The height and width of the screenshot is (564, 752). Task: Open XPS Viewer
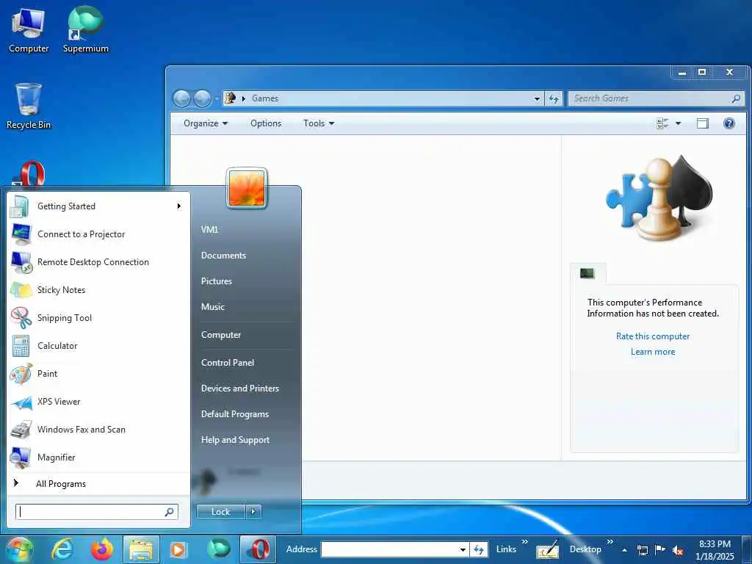98,402
